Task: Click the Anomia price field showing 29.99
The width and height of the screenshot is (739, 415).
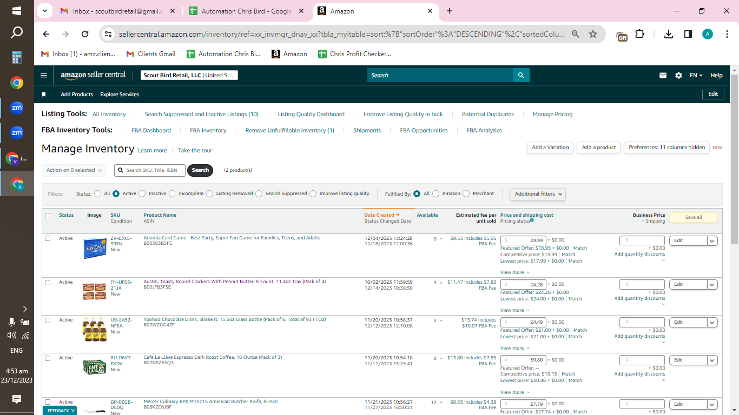Action: click(524, 240)
